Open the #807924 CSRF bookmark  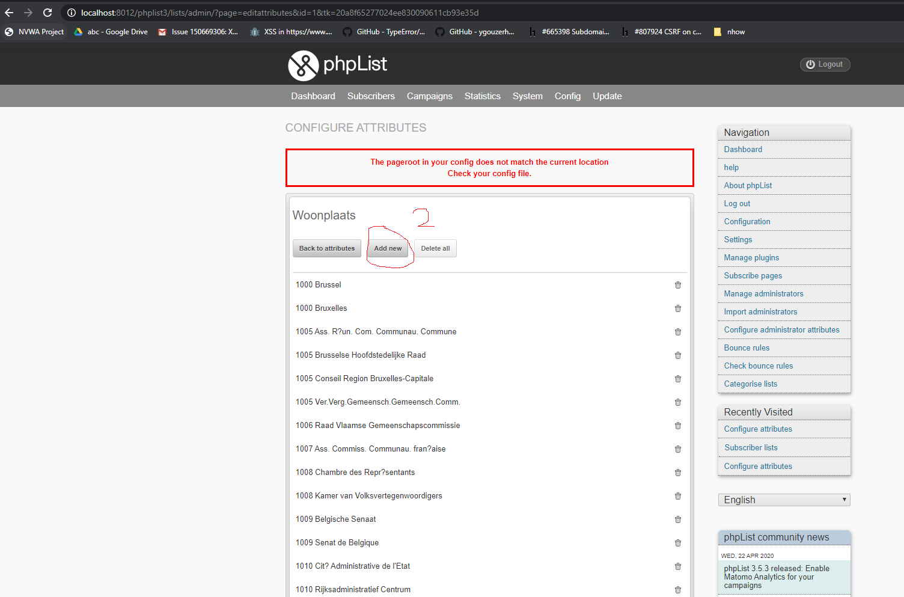[x=661, y=32]
